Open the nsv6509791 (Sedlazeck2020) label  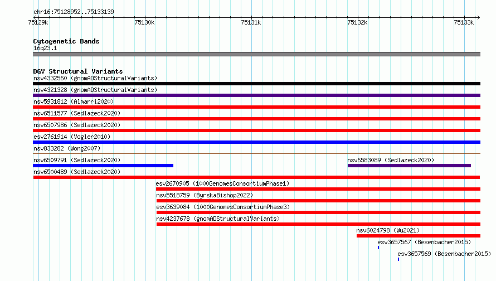pos(77,160)
